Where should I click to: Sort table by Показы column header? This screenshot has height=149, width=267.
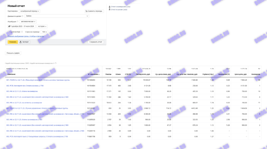click(108, 74)
